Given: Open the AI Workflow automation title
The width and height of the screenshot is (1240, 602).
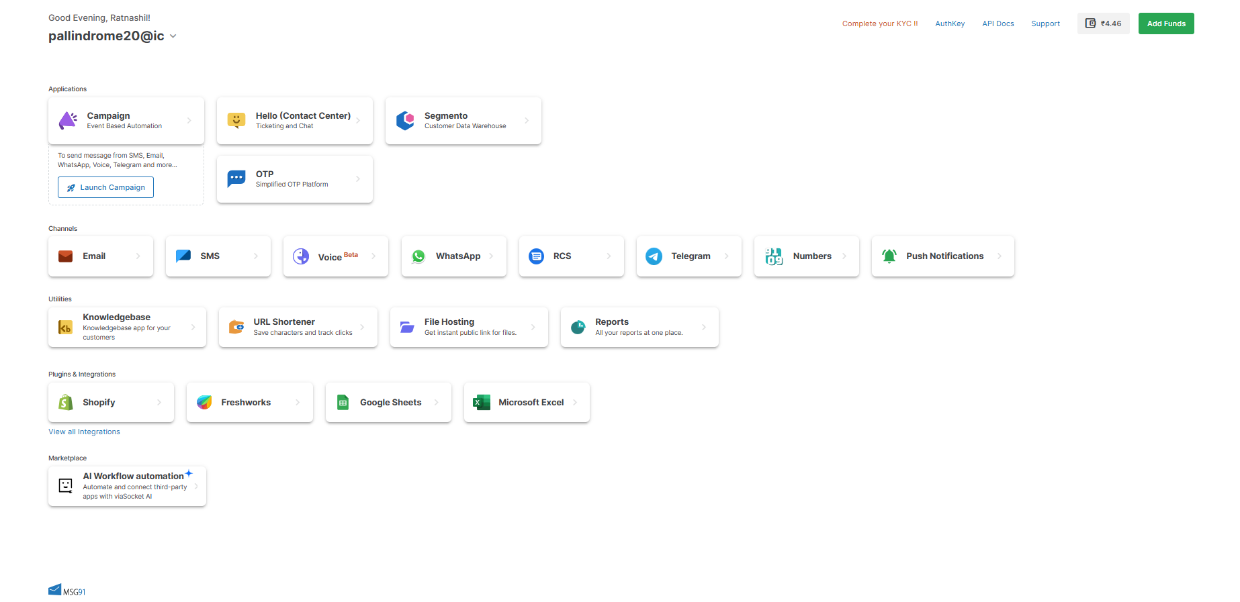Looking at the screenshot, I should [x=133, y=476].
